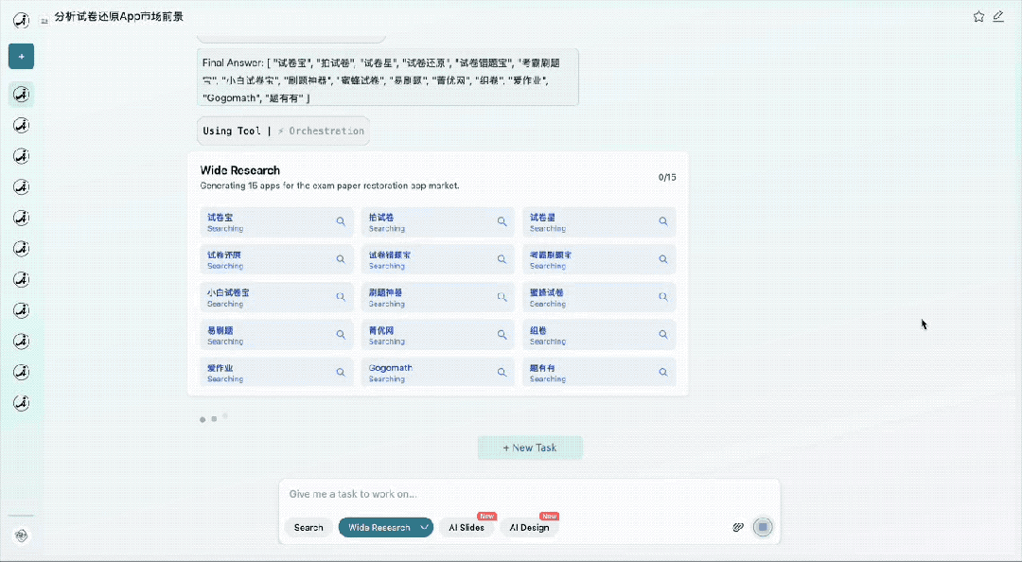The height and width of the screenshot is (562, 1022).
Task: Open the 组卷 research card
Action: pyautogui.click(x=598, y=335)
